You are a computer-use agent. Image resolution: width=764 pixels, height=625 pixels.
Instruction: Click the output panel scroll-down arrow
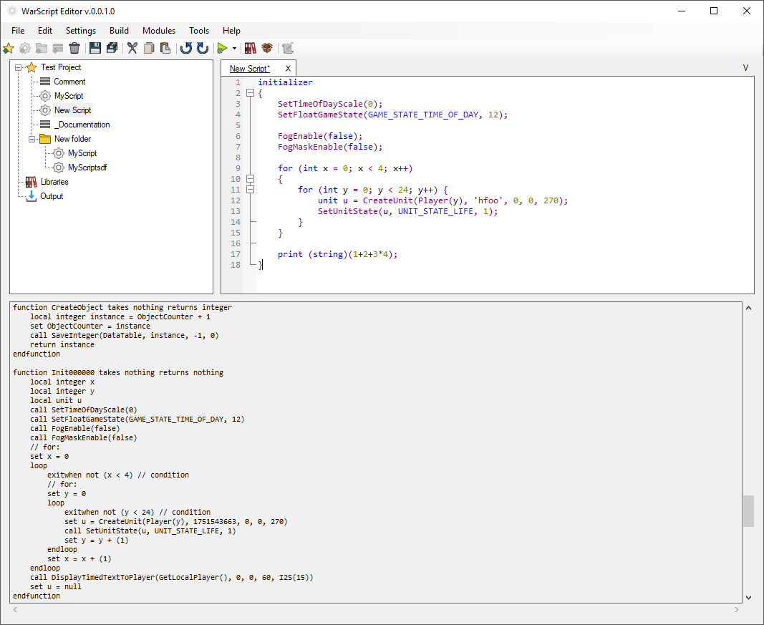748,598
